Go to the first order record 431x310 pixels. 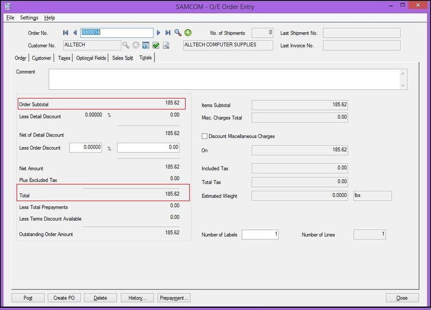click(65, 33)
